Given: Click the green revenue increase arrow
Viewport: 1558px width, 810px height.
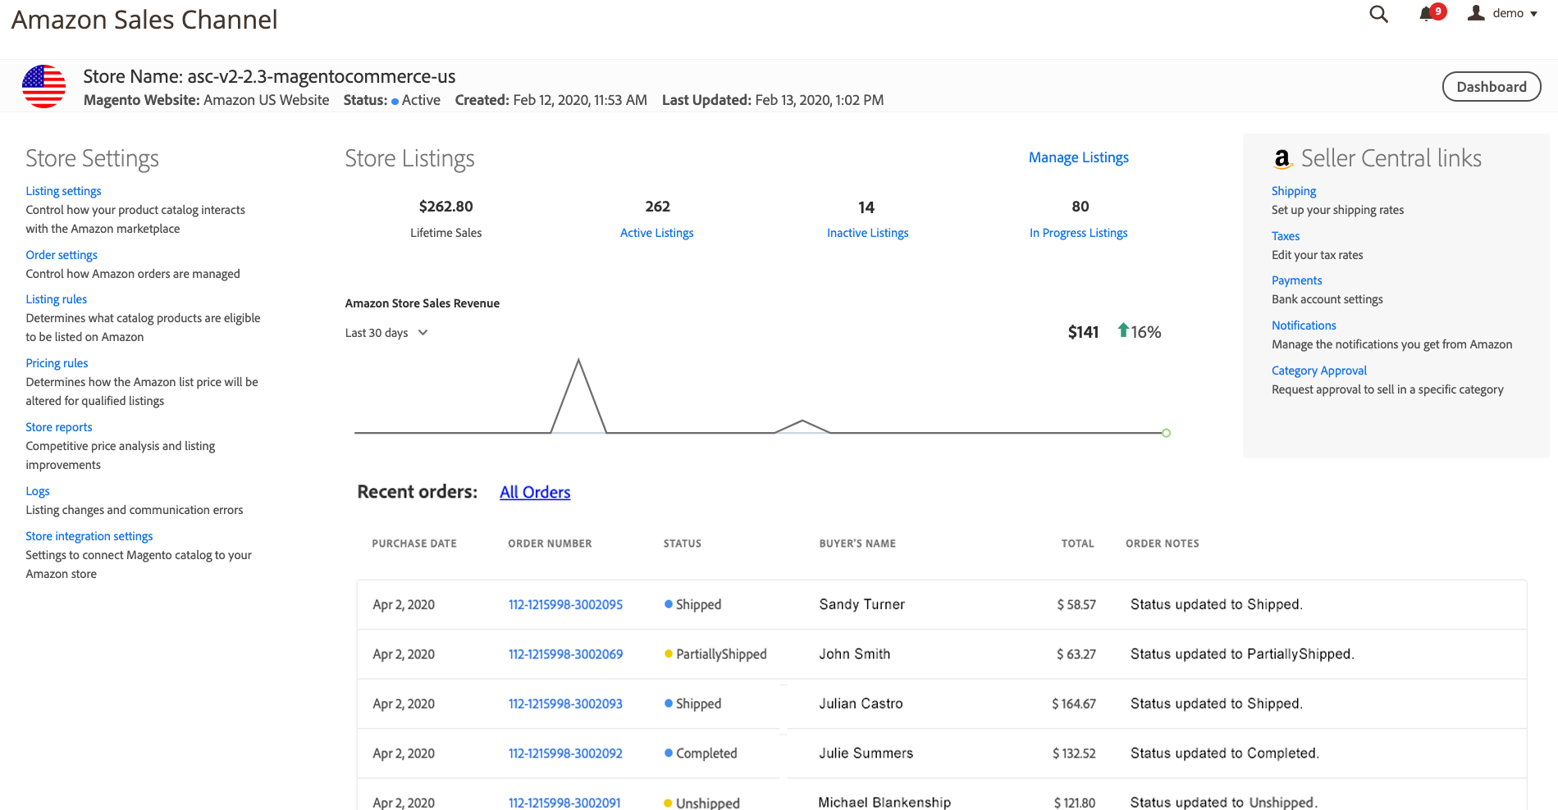Looking at the screenshot, I should tap(1123, 330).
